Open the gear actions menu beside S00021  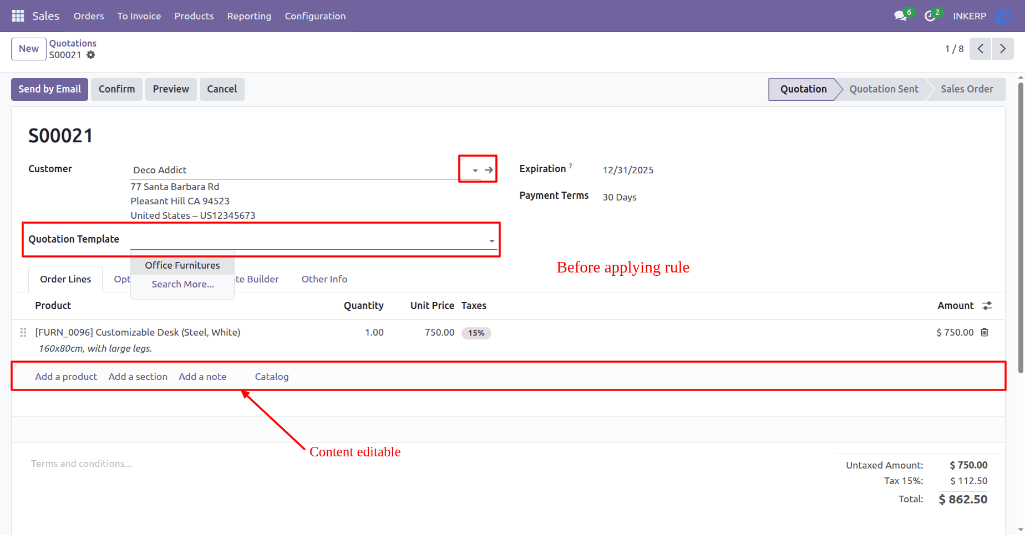(91, 55)
